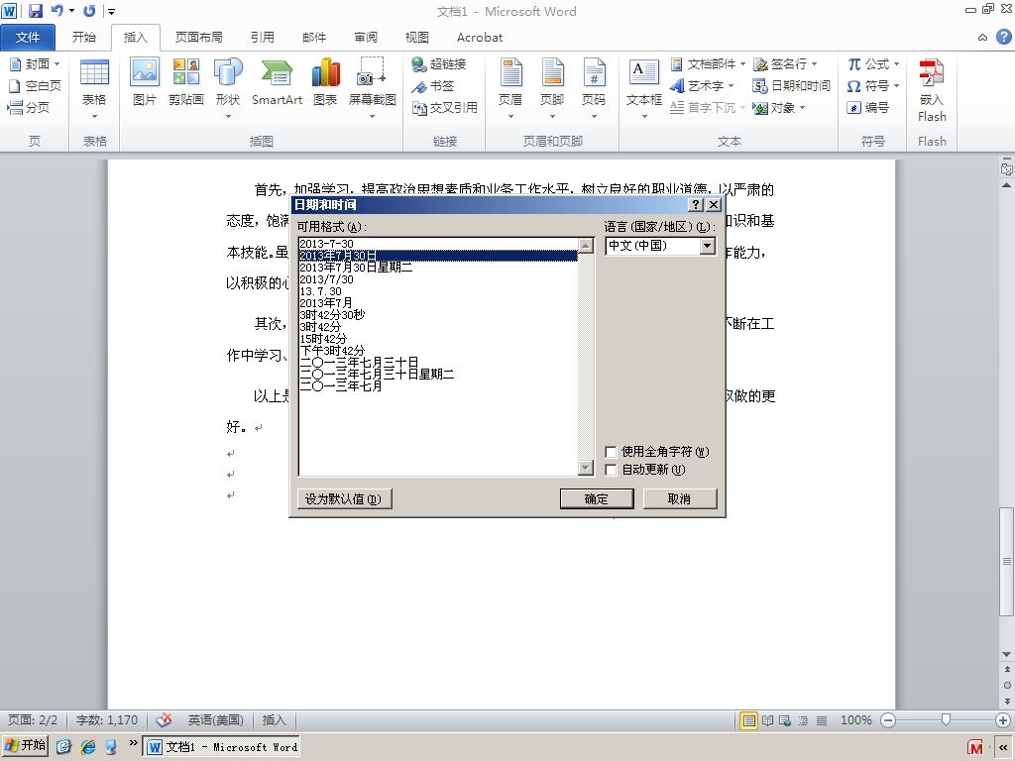Image resolution: width=1015 pixels, height=761 pixels.
Task: Insert an Equation (公式)
Action: pos(873,64)
